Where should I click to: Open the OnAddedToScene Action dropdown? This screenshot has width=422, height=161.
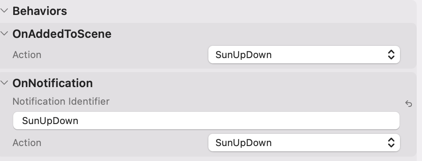tap(304, 55)
